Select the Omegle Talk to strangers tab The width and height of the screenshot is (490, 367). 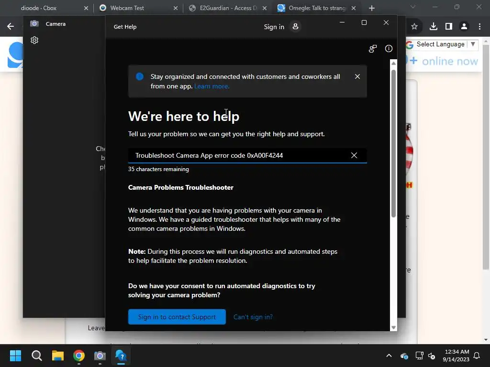click(318, 8)
